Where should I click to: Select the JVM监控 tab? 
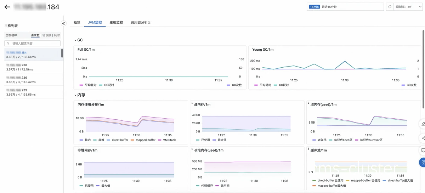[95, 22]
